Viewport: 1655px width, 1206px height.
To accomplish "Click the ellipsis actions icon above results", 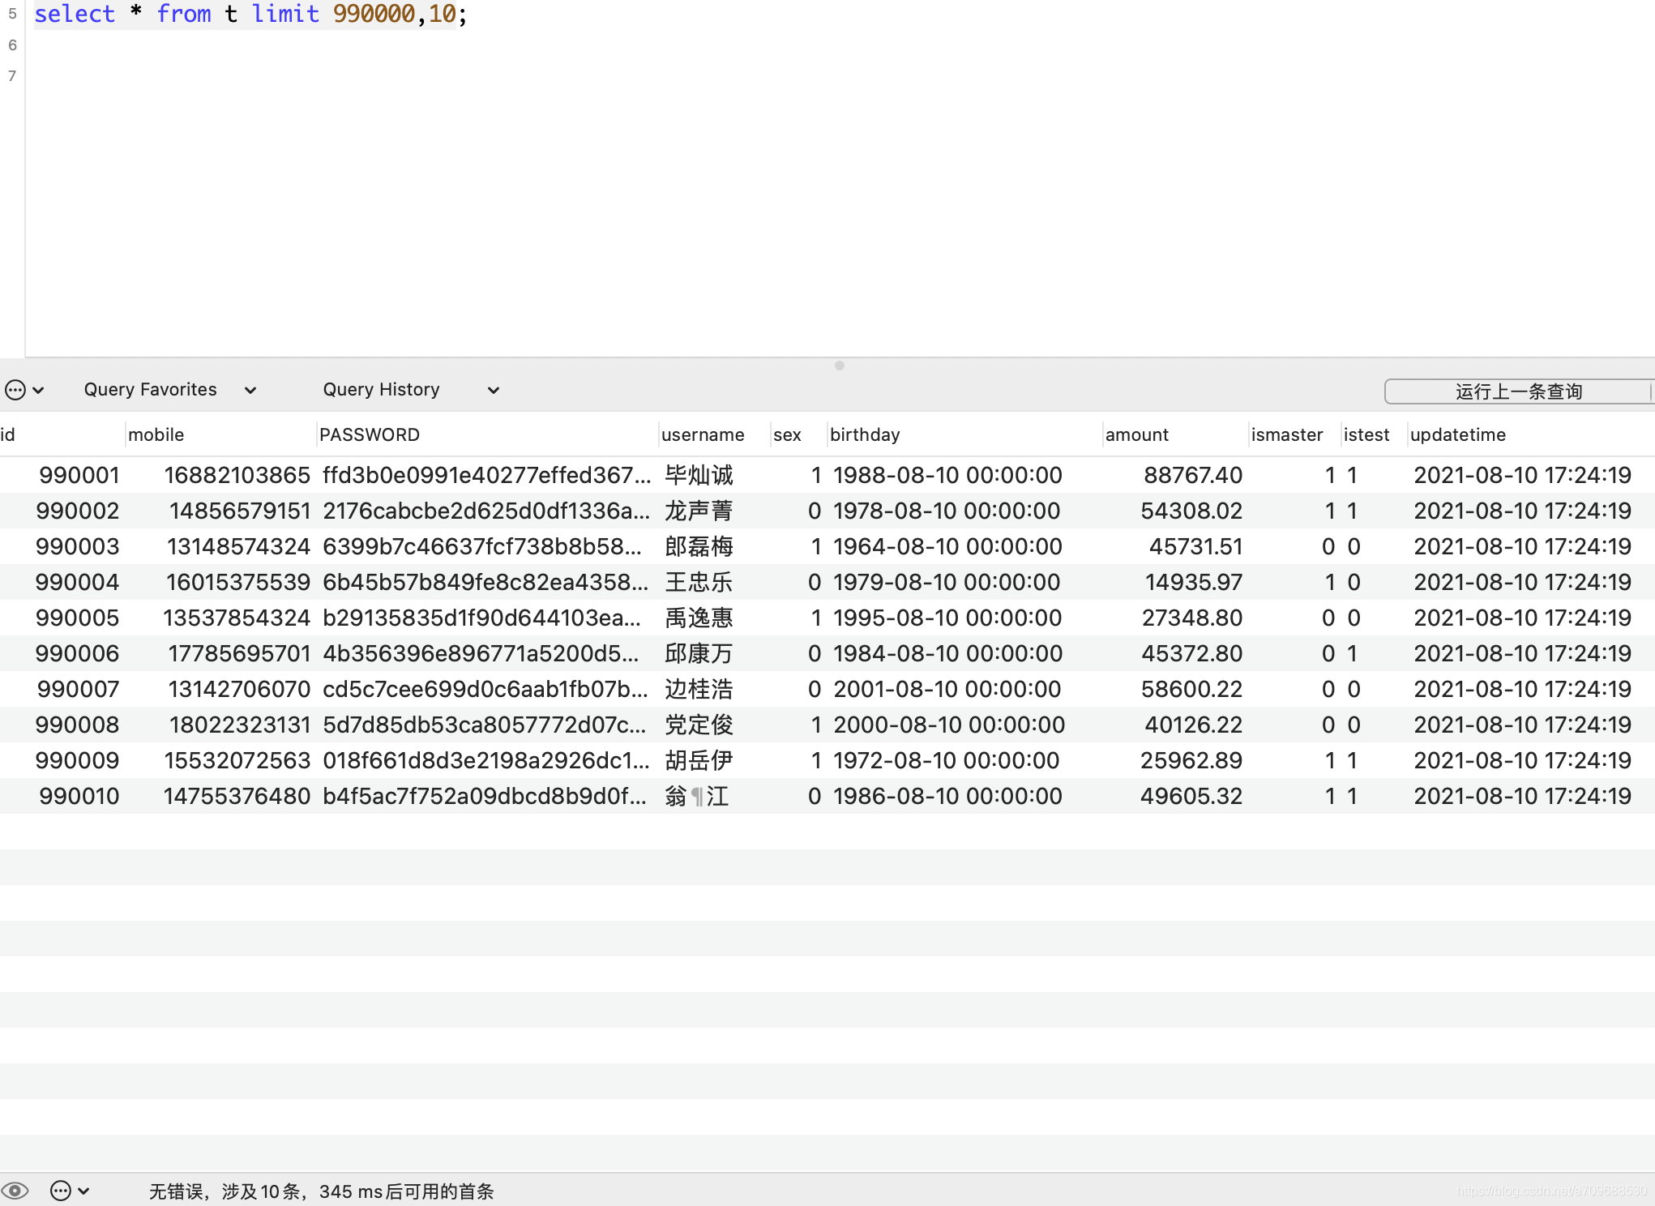I will [x=15, y=390].
